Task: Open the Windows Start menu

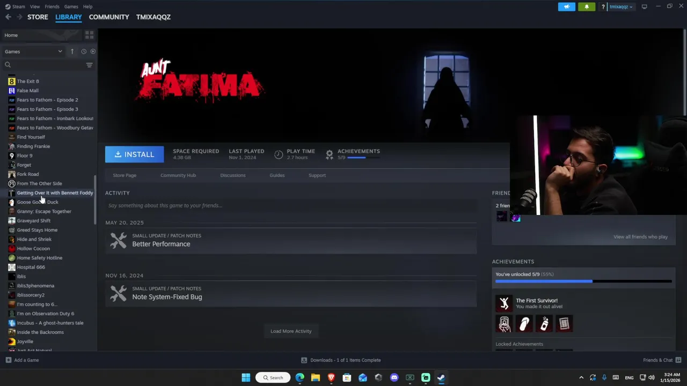Action: 246,377
